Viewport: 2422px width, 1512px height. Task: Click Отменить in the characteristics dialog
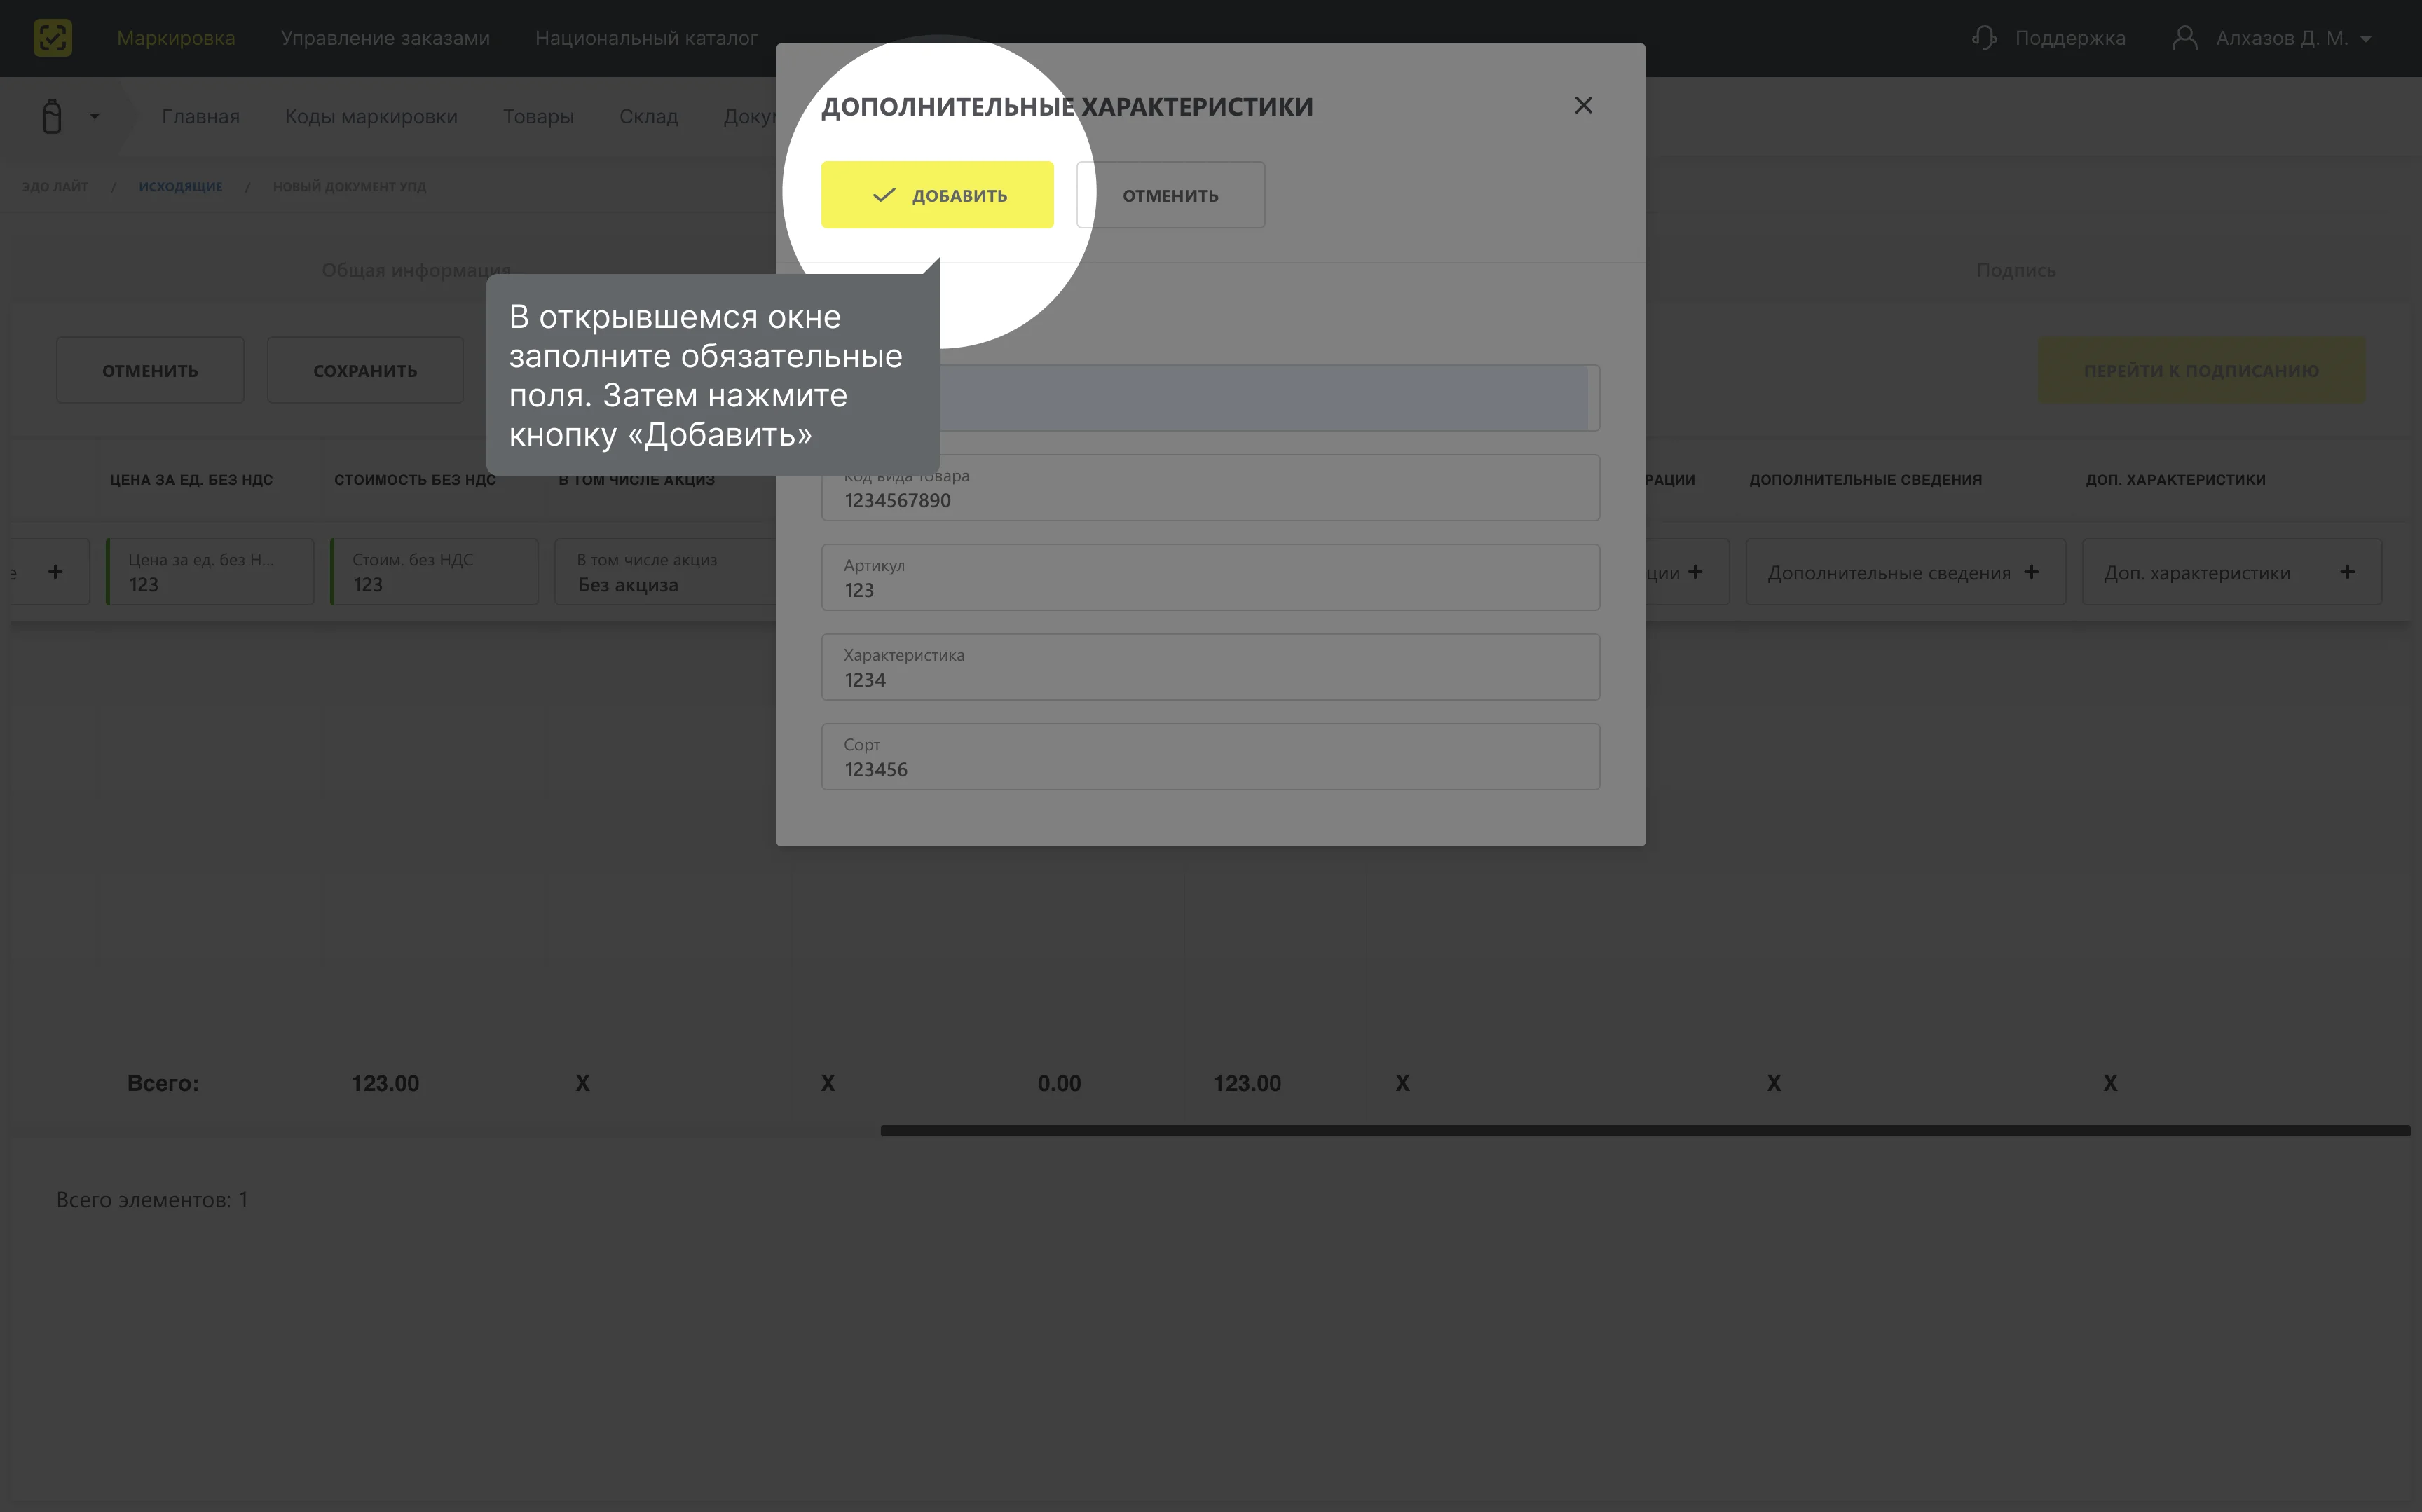click(x=1170, y=195)
